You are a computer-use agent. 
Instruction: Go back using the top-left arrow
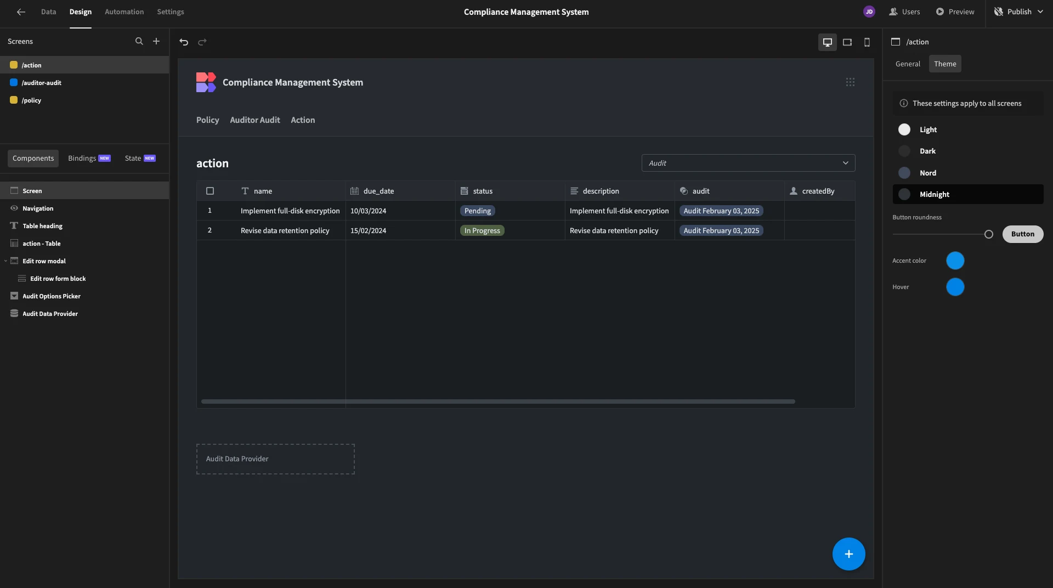21,12
